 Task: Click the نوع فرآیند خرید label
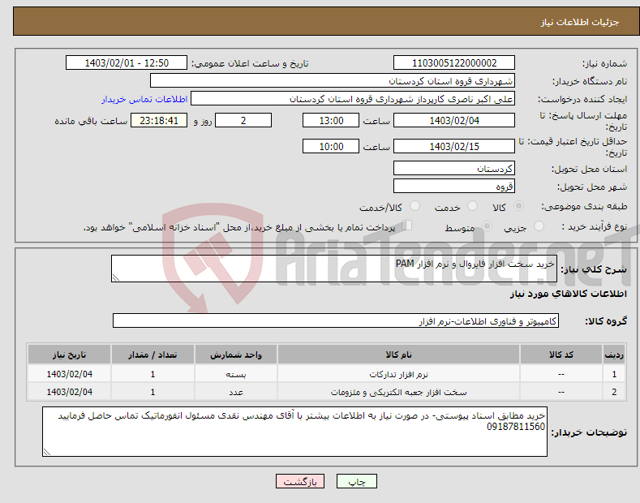point(595,226)
